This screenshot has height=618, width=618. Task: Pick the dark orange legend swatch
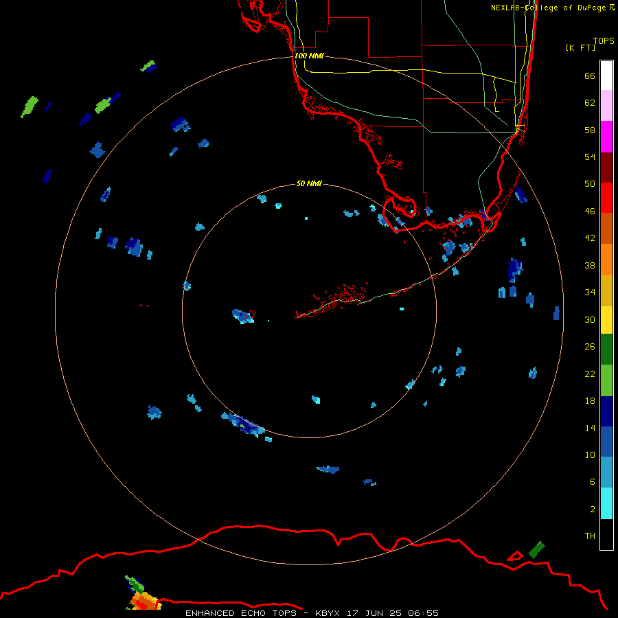606,228
